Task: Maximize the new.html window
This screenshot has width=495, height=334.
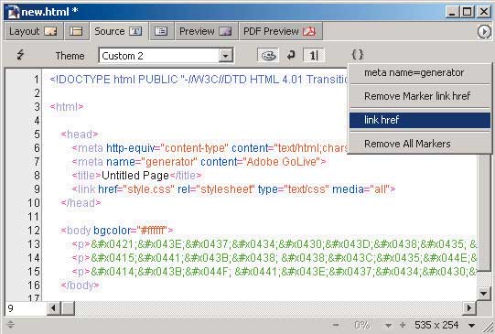Action: click(x=467, y=12)
